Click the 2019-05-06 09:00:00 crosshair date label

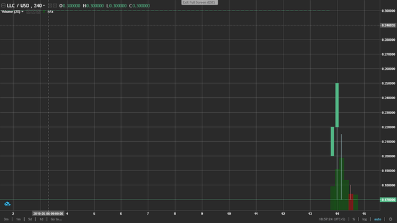[48, 214]
